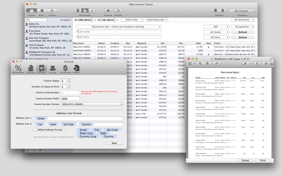Image resolution: width=282 pixels, height=176 pixels.
Task: Open the All payments dropdown
Action: click(243, 27)
